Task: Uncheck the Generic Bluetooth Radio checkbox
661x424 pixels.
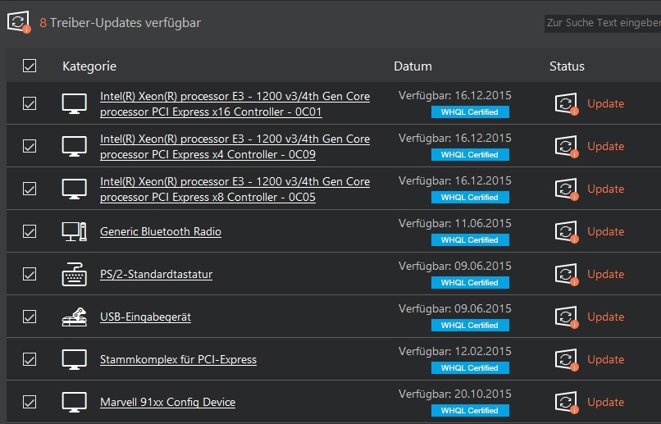Action: (30, 231)
